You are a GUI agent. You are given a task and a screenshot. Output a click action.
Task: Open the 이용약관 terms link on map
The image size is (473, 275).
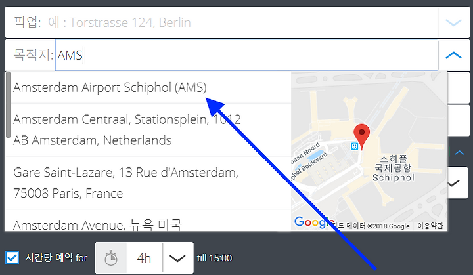430,226
